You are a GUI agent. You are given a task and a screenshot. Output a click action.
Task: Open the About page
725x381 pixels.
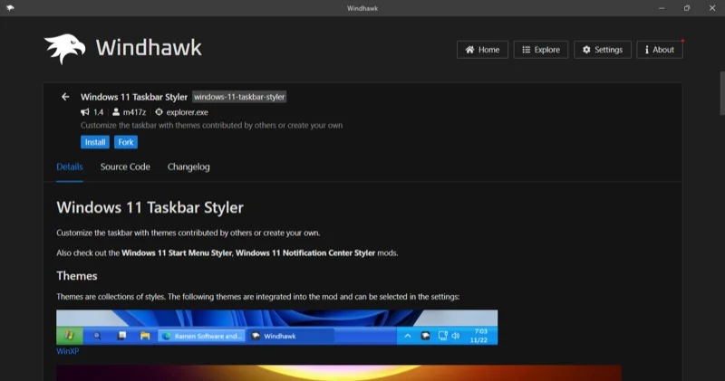pyautogui.click(x=660, y=50)
